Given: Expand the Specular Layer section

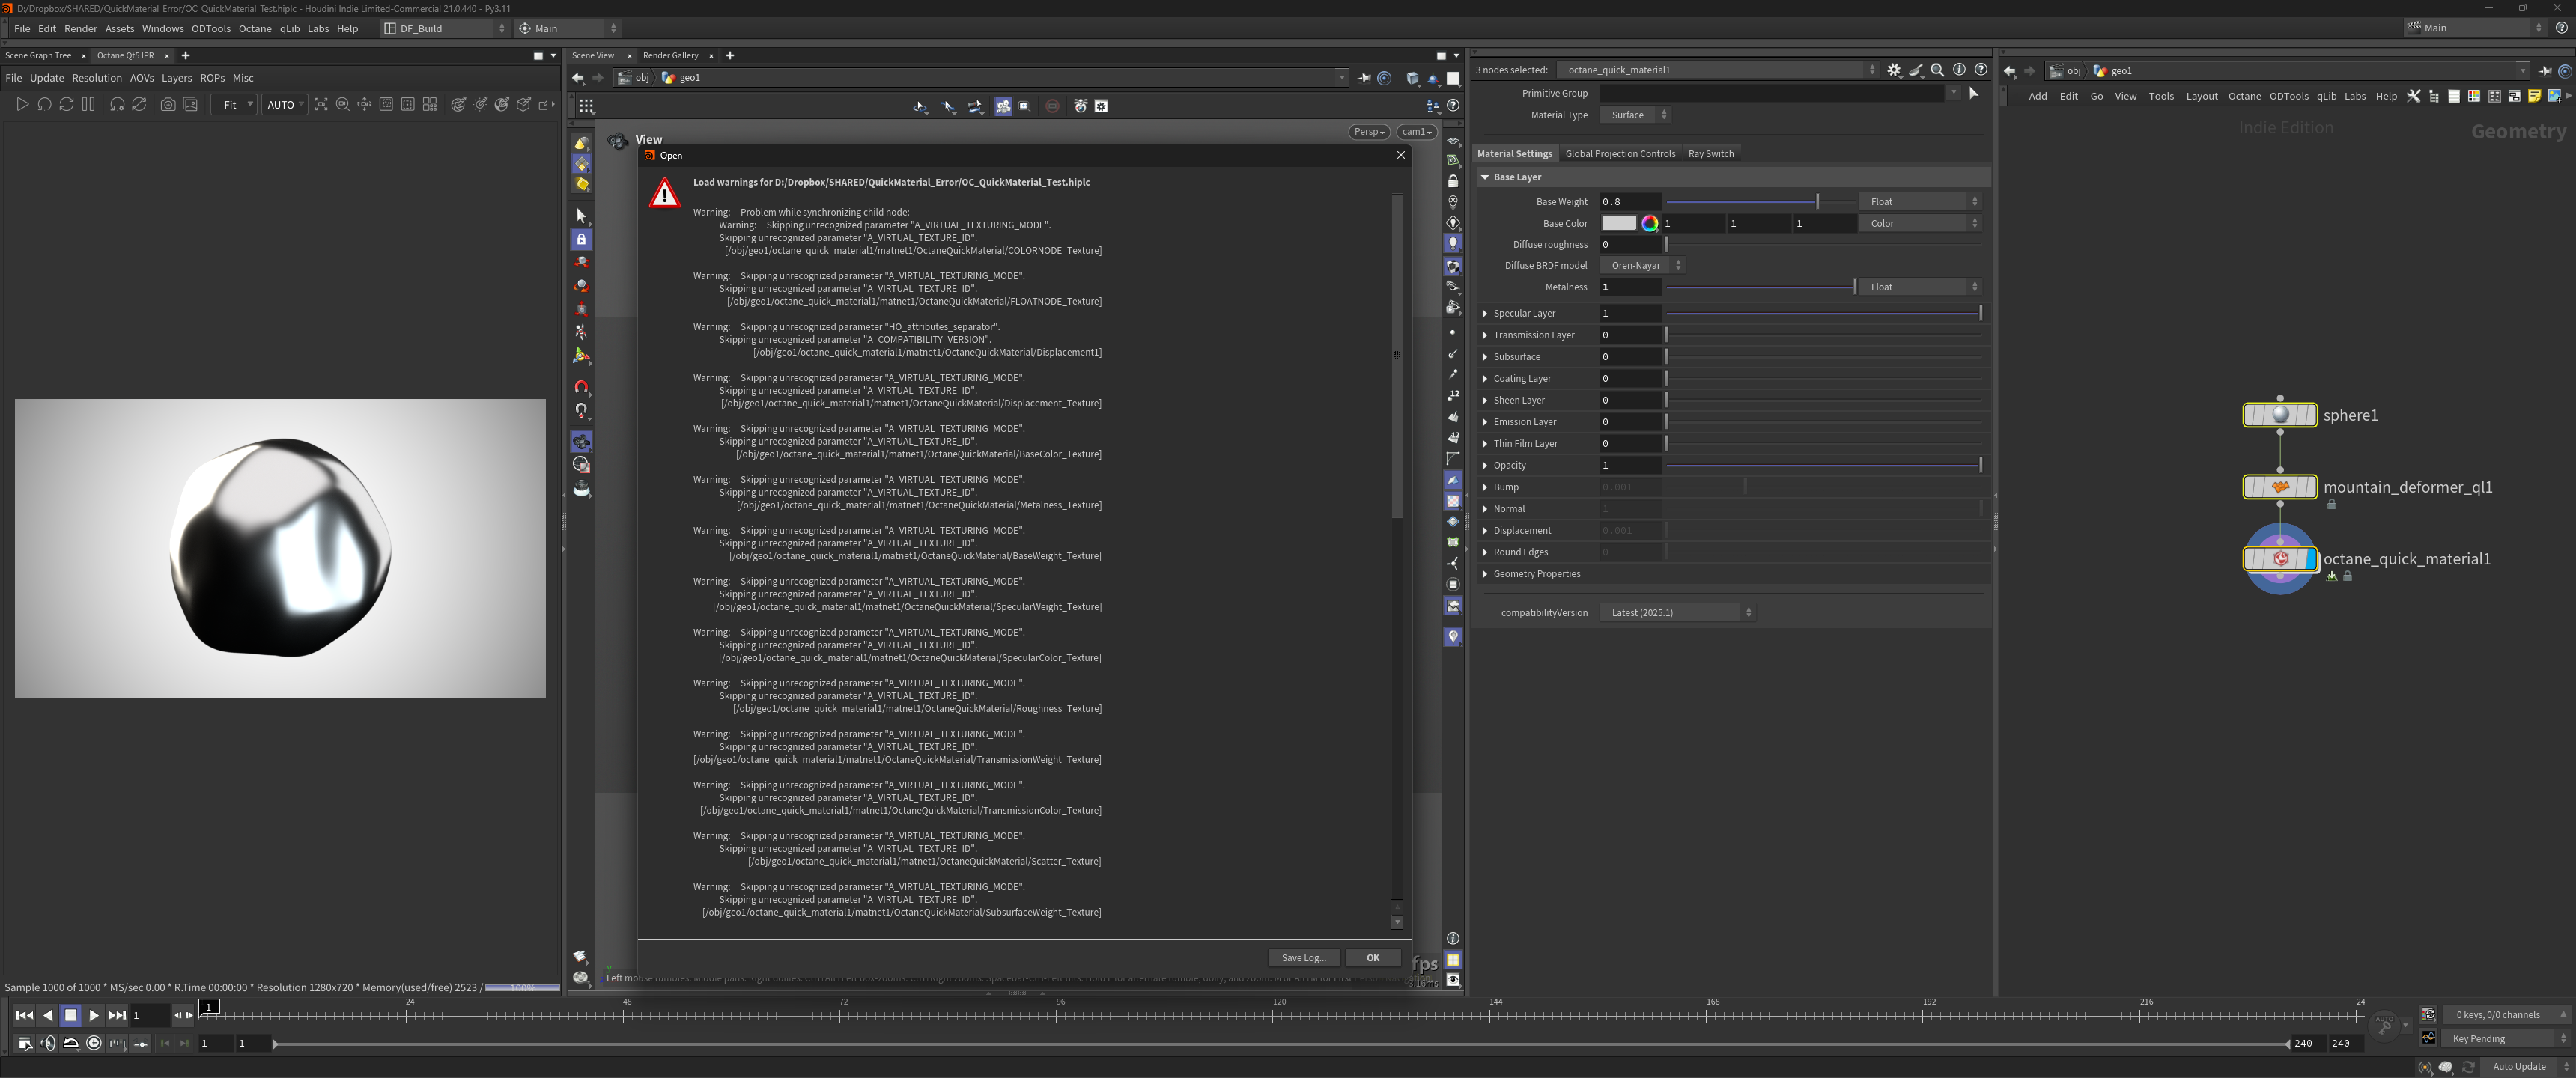Looking at the screenshot, I should [x=1485, y=313].
